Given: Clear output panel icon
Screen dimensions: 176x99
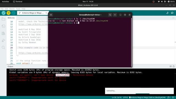Looking at the screenshot, I should (x=170, y=66).
